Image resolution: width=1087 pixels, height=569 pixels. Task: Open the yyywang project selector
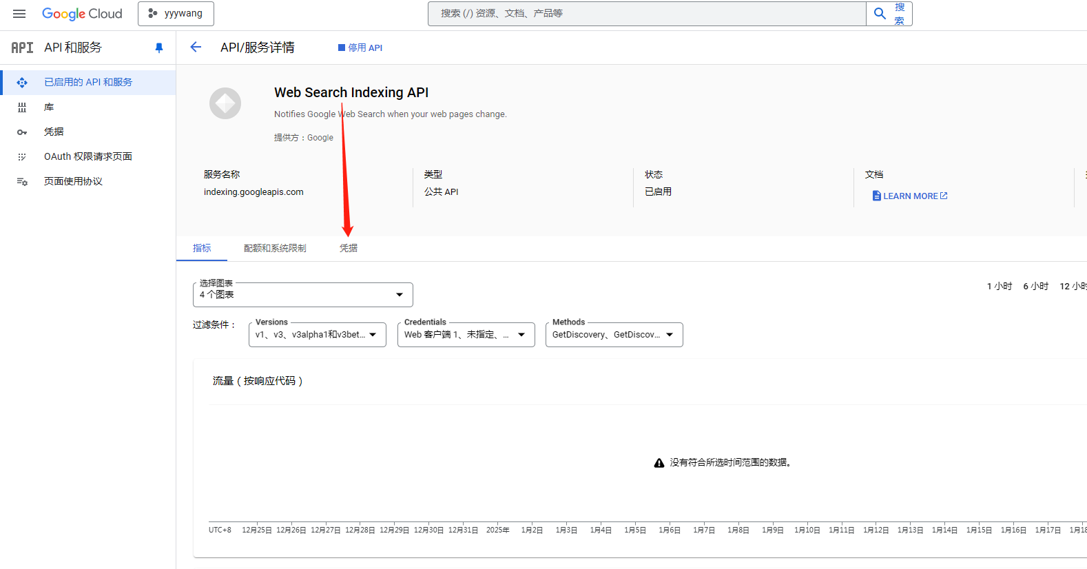176,14
